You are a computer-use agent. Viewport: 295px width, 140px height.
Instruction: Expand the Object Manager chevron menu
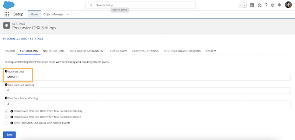coord(67,14)
